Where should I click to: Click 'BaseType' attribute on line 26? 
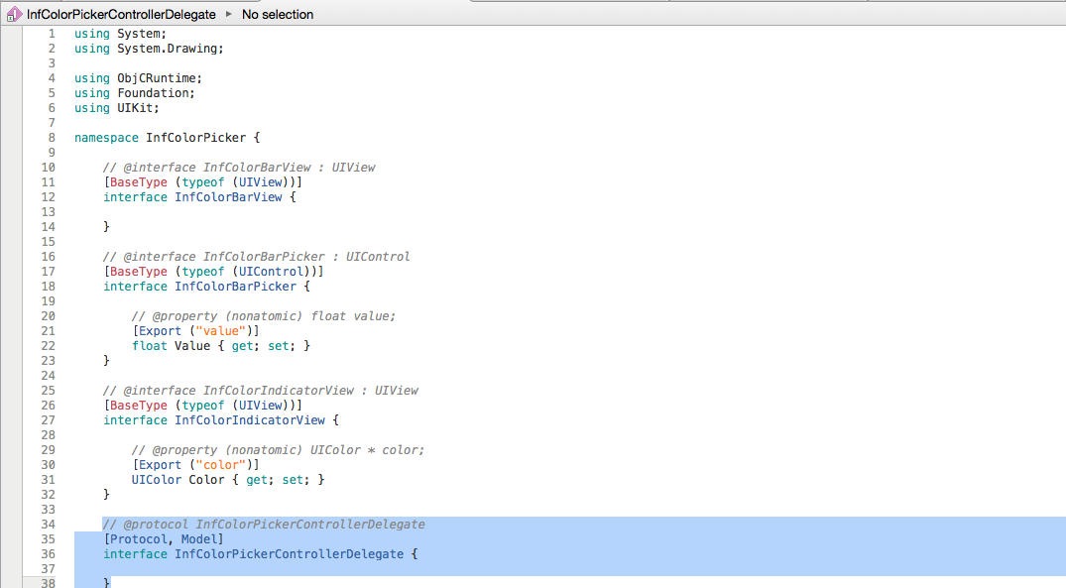(x=139, y=406)
